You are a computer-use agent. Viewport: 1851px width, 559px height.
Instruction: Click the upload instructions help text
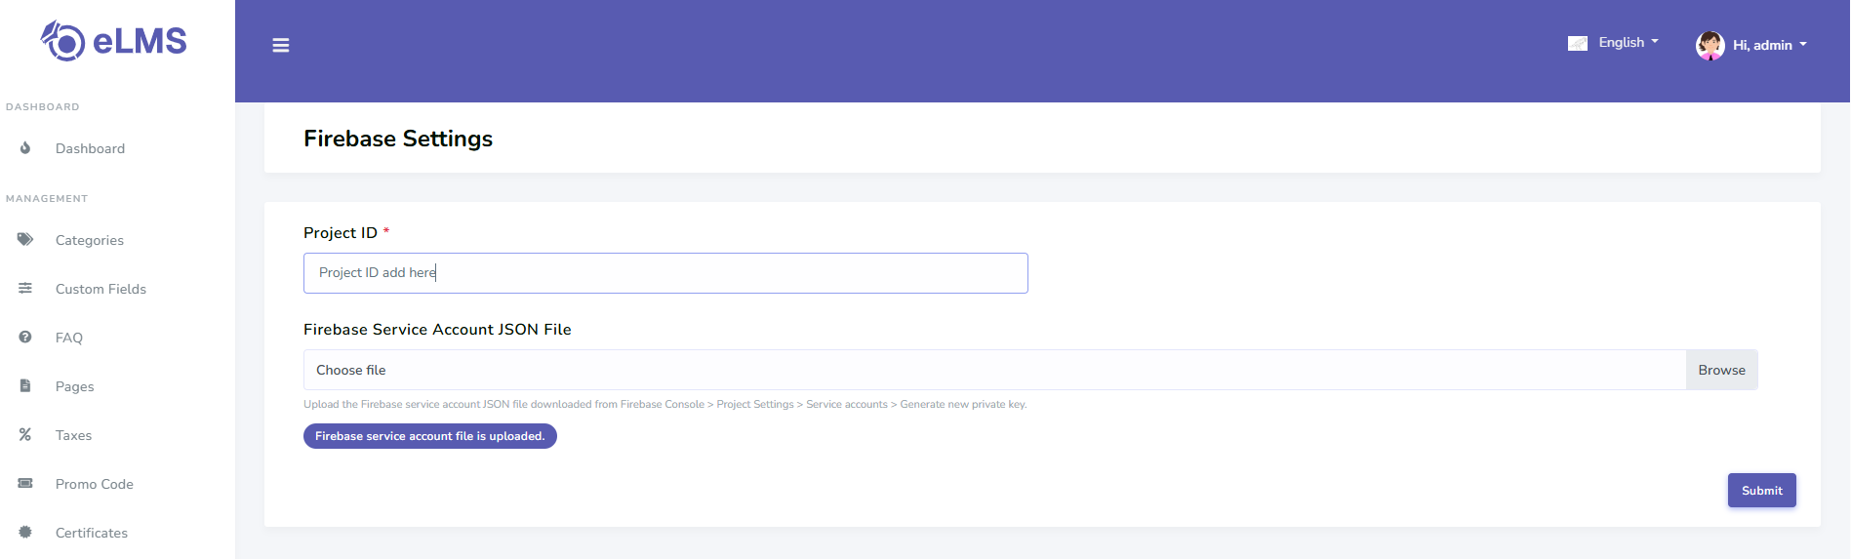click(664, 404)
